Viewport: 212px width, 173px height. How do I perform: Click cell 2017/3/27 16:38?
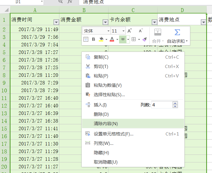[35, 121]
